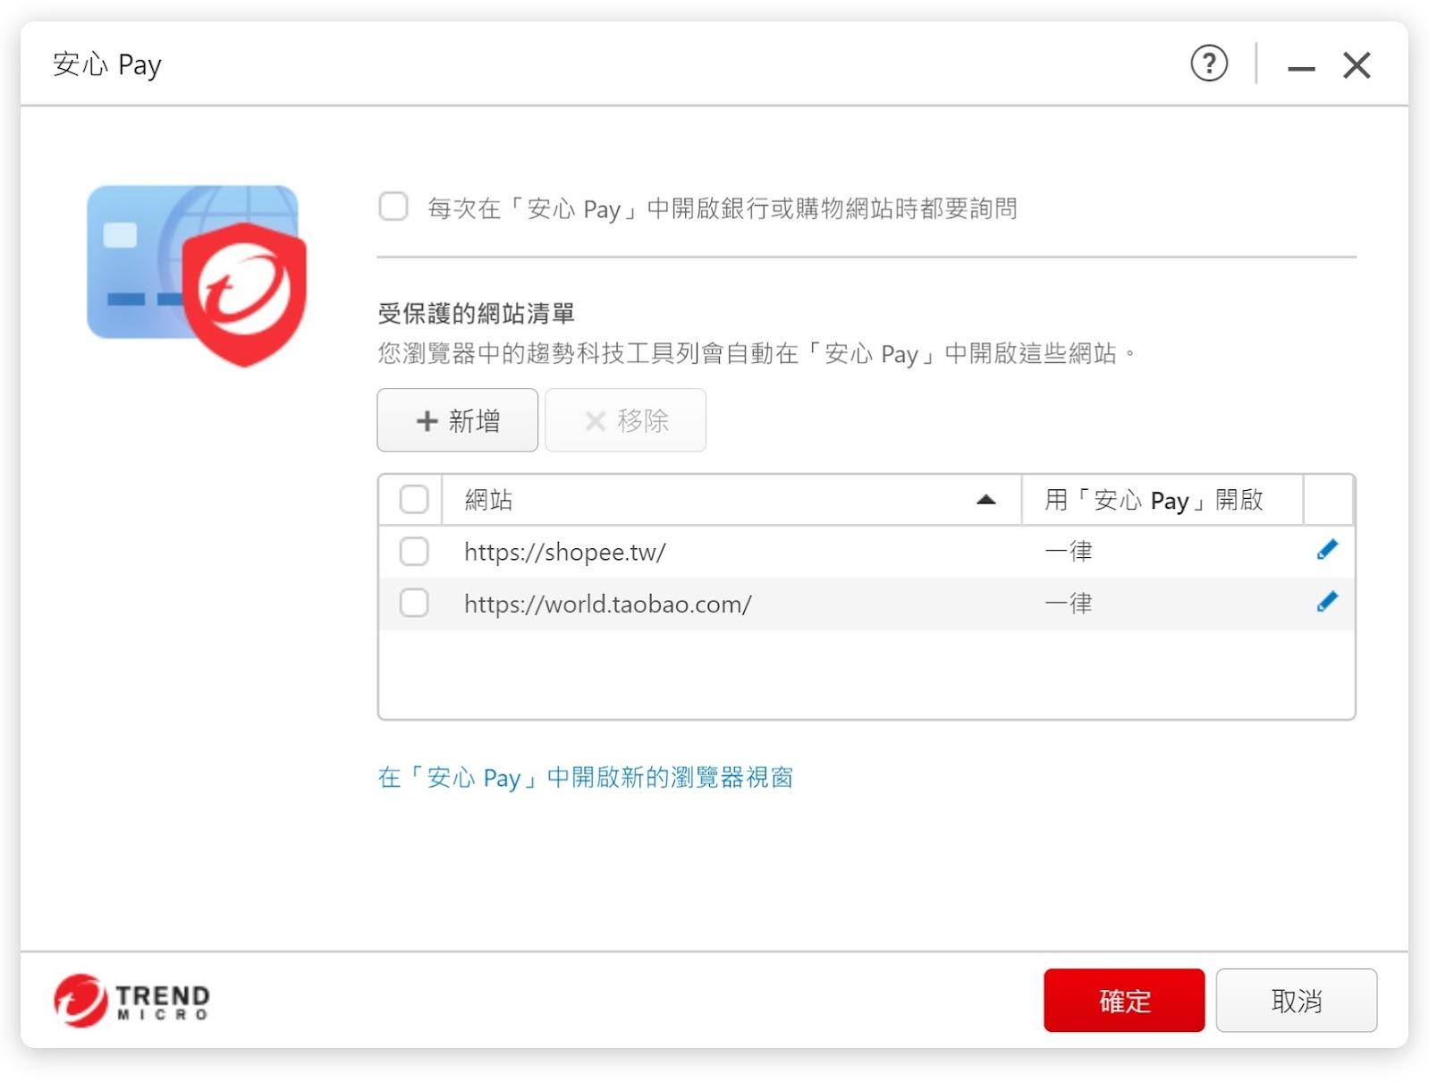Toggle the select-all checkbox in the table header
Screen dimensions: 1429x1082
tap(414, 499)
